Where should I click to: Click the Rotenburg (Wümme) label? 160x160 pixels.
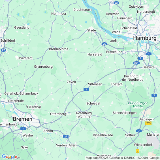pyautogui.click(x=84, y=115)
